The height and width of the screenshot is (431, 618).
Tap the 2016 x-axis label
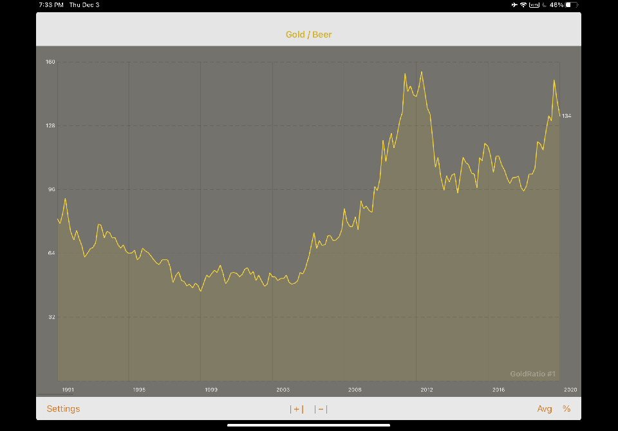[498, 390]
